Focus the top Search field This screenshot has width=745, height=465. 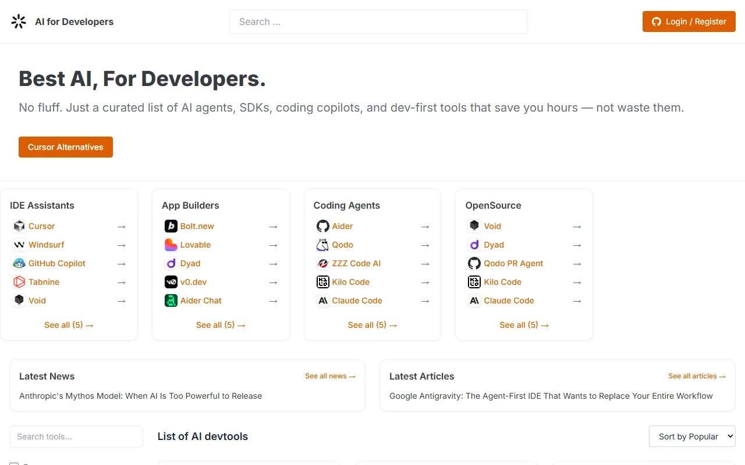point(378,22)
